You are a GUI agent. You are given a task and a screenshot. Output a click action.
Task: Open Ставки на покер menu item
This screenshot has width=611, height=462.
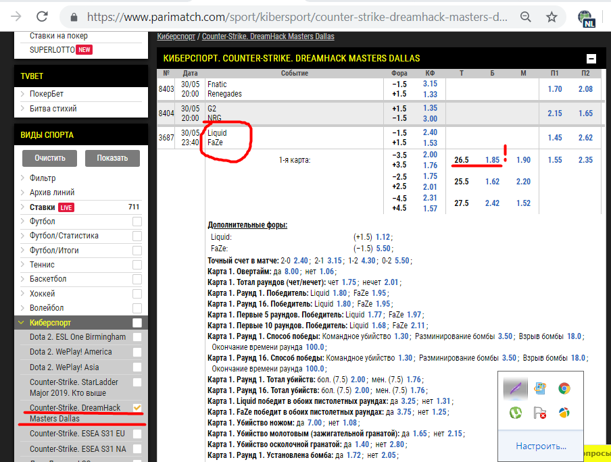[x=58, y=36]
